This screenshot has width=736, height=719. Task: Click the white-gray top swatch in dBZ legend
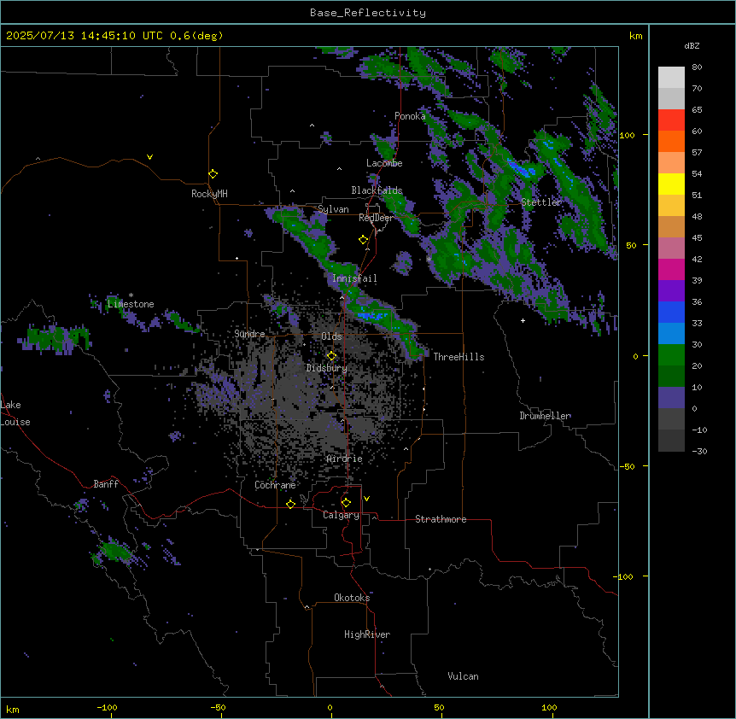point(671,78)
